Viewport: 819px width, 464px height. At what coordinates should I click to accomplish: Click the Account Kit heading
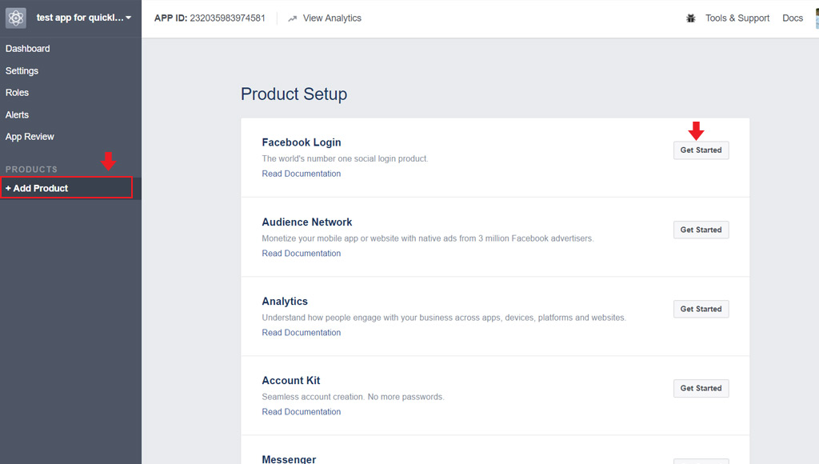tap(291, 380)
